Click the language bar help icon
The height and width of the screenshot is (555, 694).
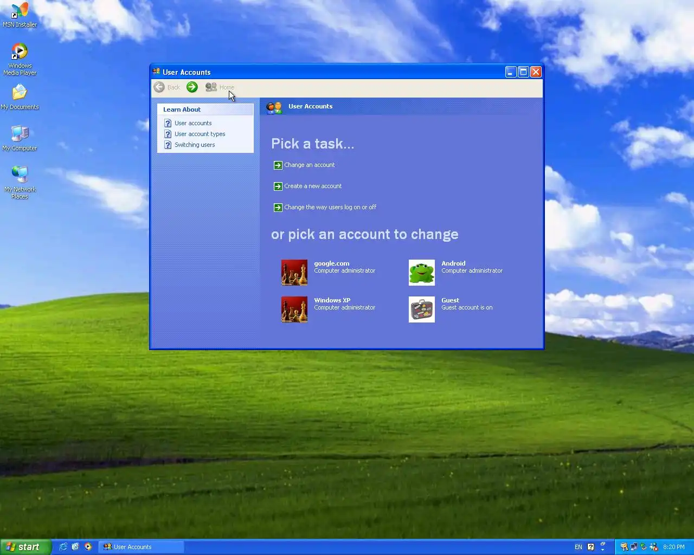(591, 547)
